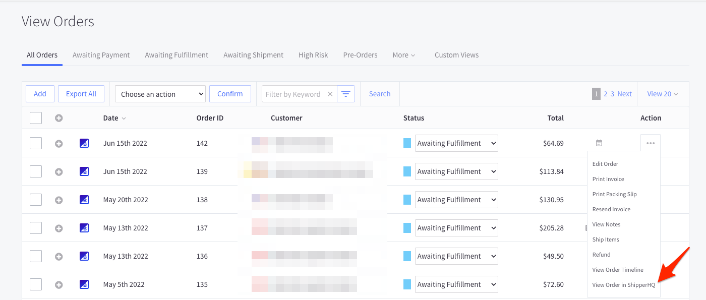This screenshot has width=706, height=300.
Task: Click into the Filter by Keyword field
Action: [293, 94]
